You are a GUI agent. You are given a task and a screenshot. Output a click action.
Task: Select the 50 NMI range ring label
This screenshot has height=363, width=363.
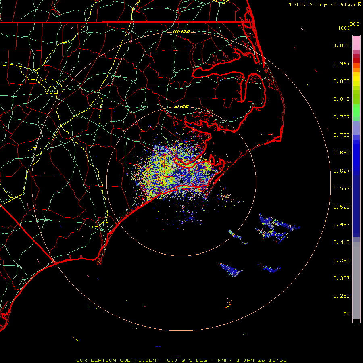tap(181, 107)
